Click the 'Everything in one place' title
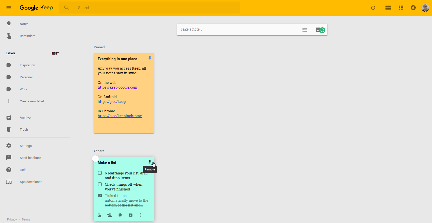This screenshot has height=223, width=432. pos(117,59)
